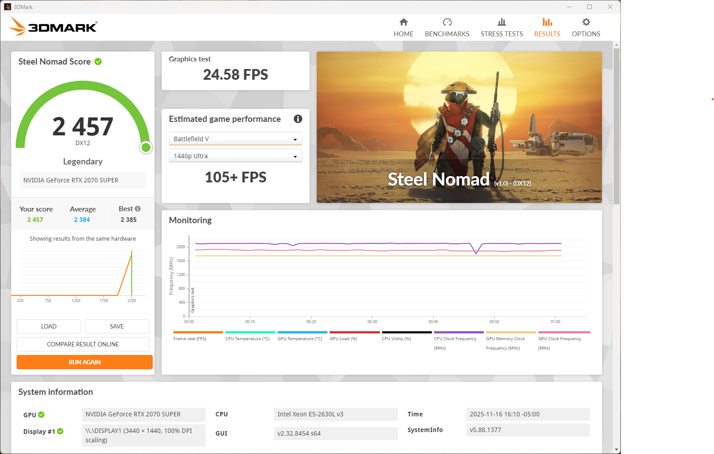Screen dimensions: 714x454
Task: Open the Stress Tests chart icon
Action: (x=502, y=22)
